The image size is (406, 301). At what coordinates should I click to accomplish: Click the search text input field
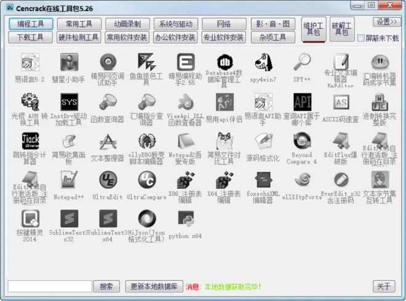click(x=50, y=286)
